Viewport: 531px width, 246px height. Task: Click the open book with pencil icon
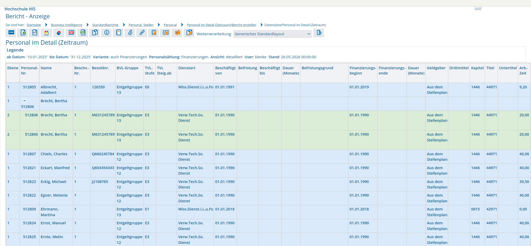165,33
